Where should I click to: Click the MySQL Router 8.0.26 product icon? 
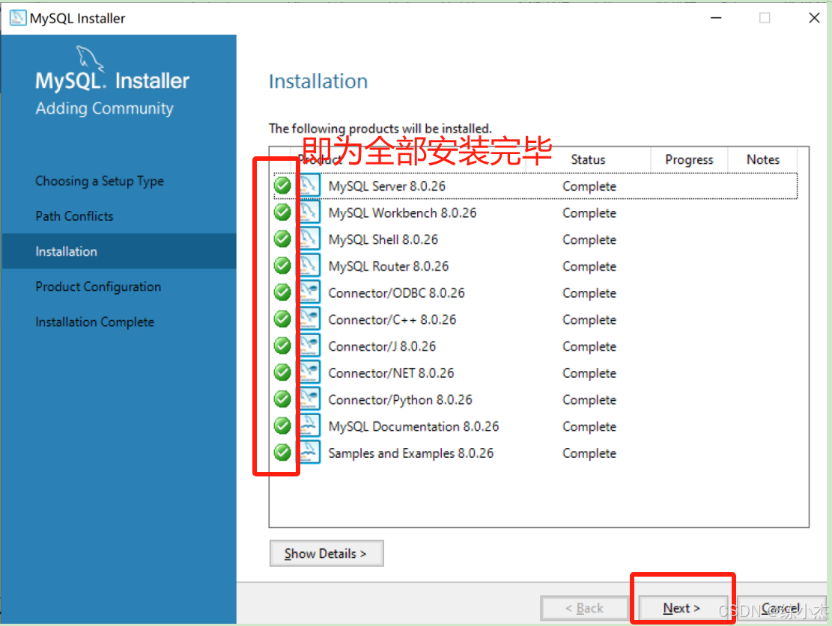tap(310, 266)
